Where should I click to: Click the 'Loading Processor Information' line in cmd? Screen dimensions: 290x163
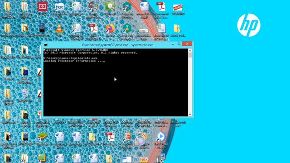point(74,61)
